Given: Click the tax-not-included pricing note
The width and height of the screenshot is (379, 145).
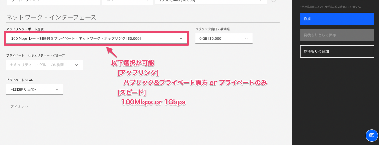Looking at the screenshot, I should coord(331,7).
